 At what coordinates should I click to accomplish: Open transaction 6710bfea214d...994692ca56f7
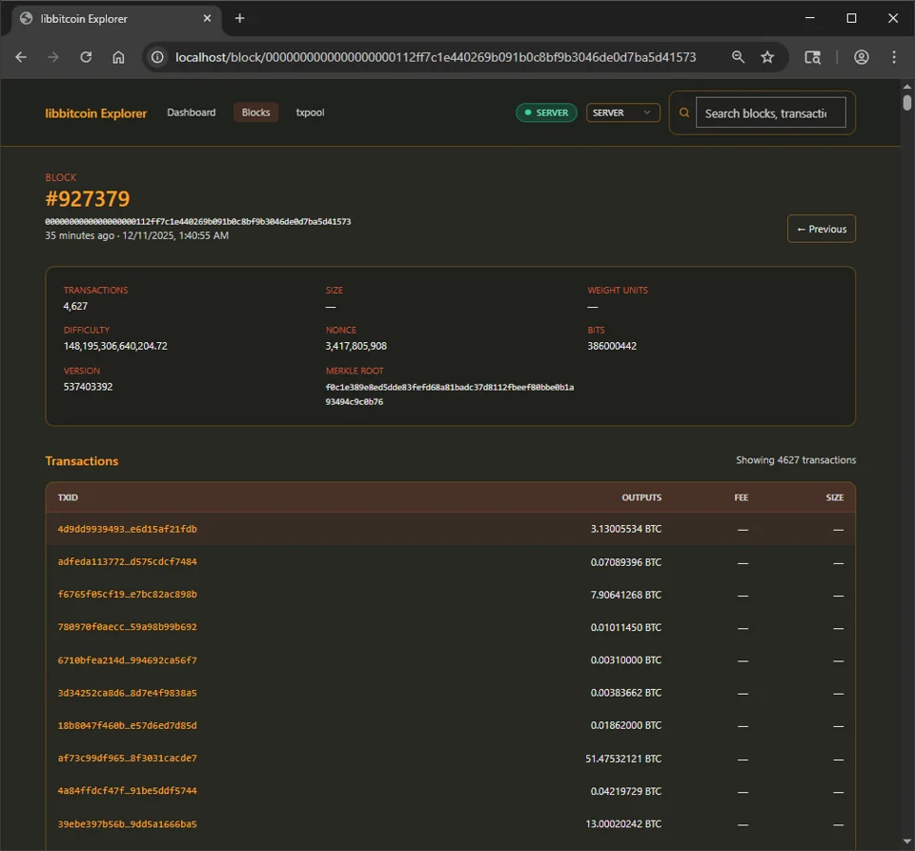(x=127, y=660)
